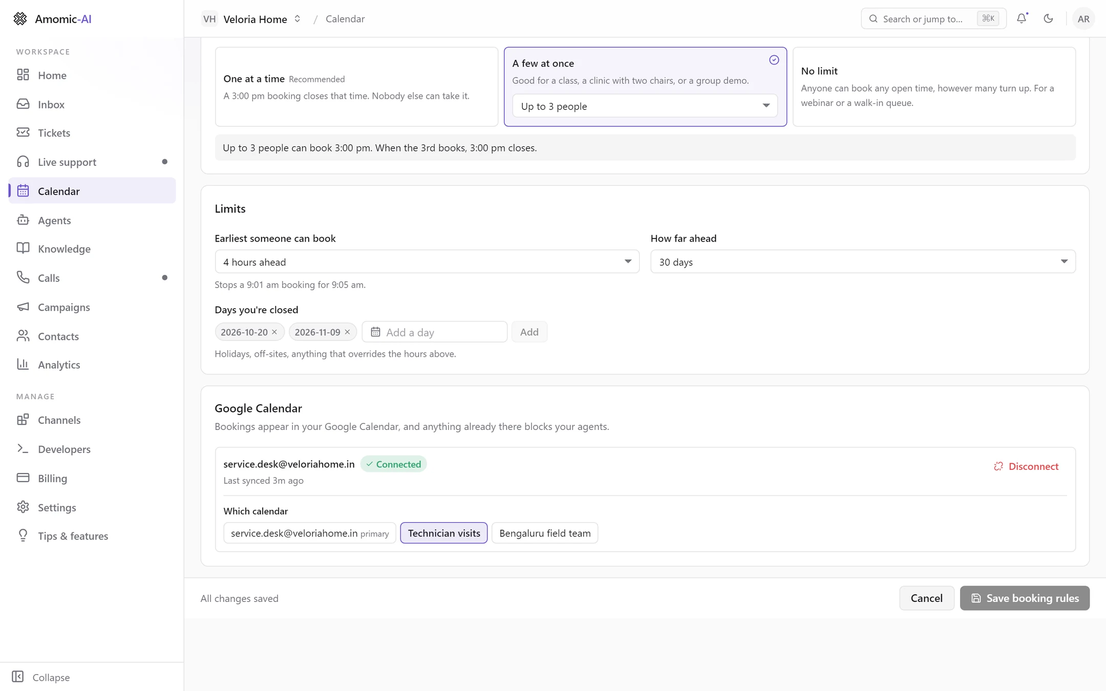Click the Cancel button

click(x=926, y=598)
